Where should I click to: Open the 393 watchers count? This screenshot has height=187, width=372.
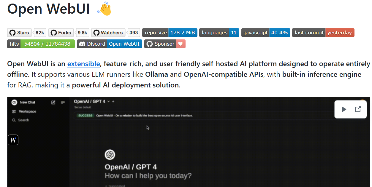coord(134,33)
